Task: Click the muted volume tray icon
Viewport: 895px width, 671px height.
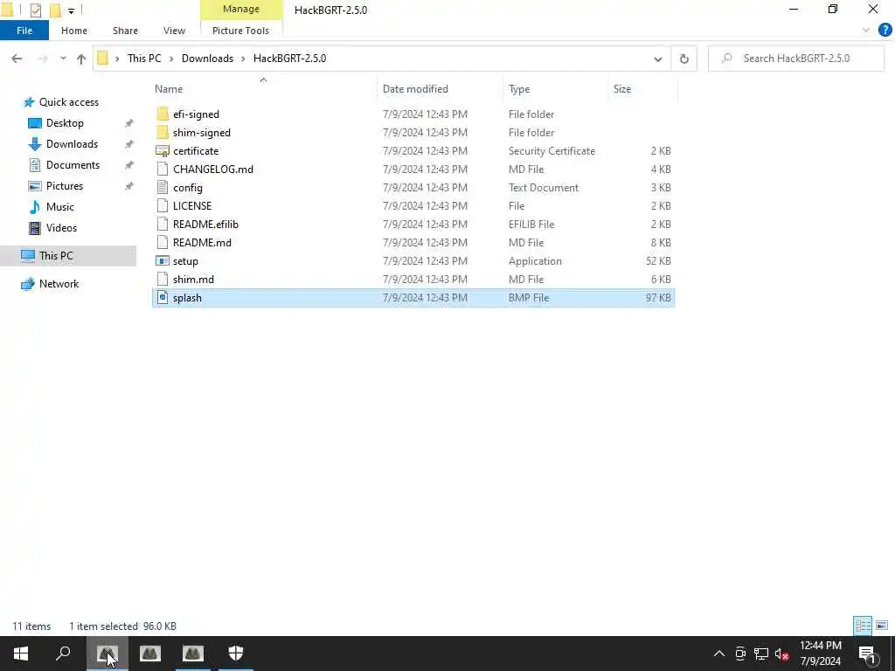Action: (x=782, y=654)
